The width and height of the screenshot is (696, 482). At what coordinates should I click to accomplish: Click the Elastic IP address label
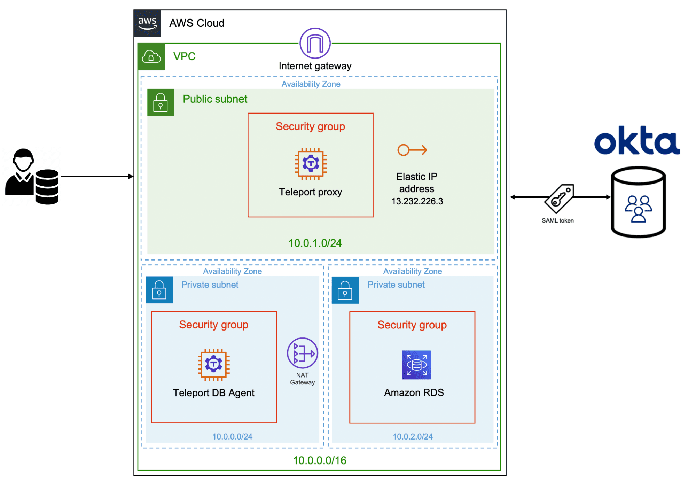416,182
